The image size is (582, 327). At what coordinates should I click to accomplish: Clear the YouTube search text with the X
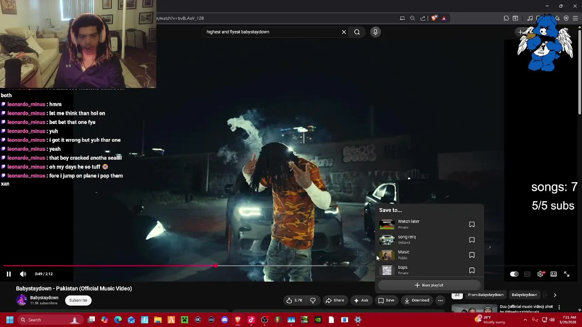click(344, 32)
